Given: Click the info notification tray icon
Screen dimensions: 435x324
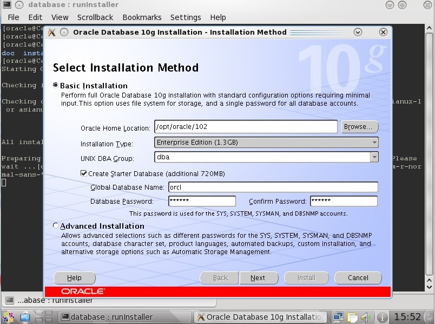Looking at the screenshot, I should click(382, 317).
